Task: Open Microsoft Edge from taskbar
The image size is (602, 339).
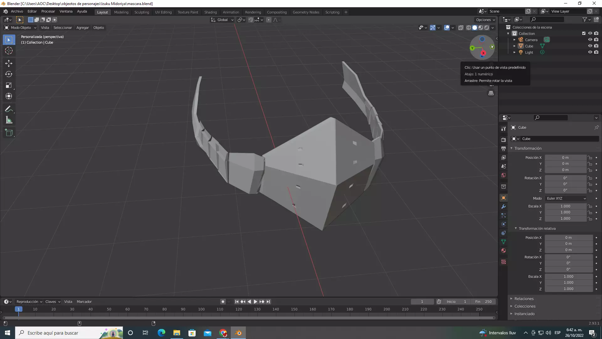Action: tap(161, 333)
